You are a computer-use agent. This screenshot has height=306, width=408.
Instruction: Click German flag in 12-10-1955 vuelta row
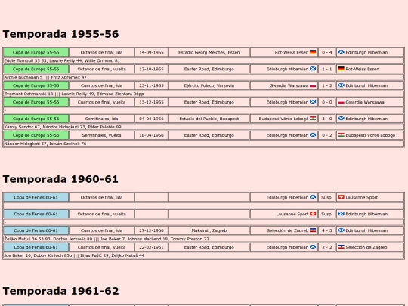[341, 69]
